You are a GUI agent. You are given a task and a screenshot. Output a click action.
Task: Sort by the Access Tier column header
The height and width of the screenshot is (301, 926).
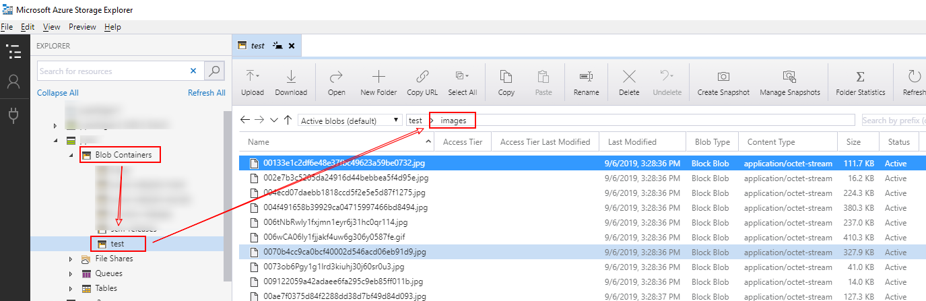click(463, 142)
